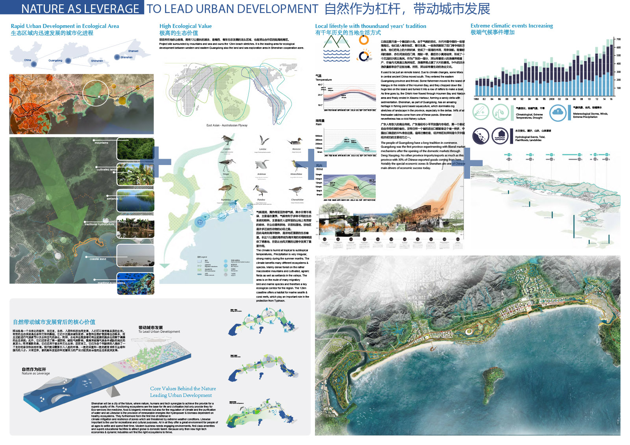Open the mountains landscape photo
This screenshot has height=445, width=630.
pyautogui.click(x=135, y=149)
